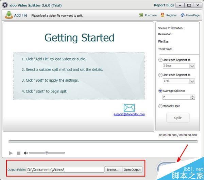Click the Open Output button
Screen dimensions: 204x180
point(132,169)
